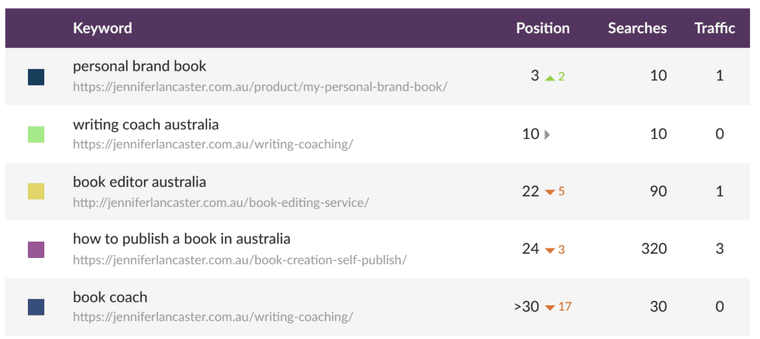
Task: Select the purple swatch for how to publish a book
Action: [36, 249]
